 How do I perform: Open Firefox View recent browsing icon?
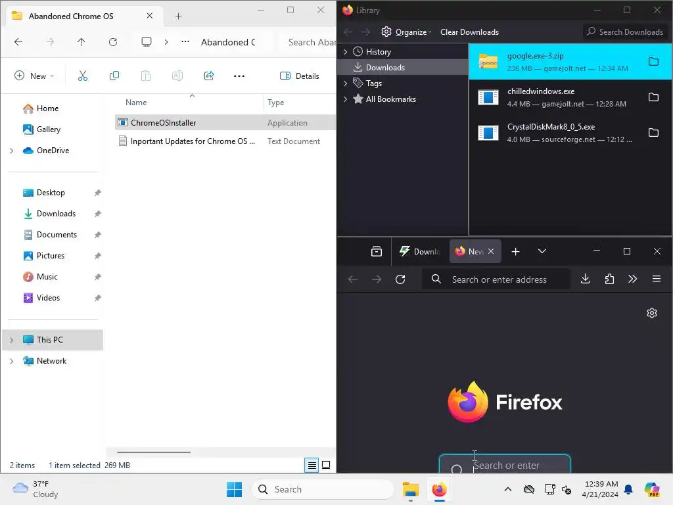(377, 251)
